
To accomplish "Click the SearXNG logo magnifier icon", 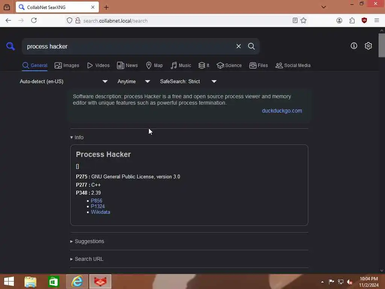I will pos(11,46).
